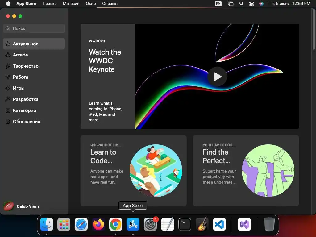Click the ИЗБРАННОЕ ПР... card label
The width and height of the screenshot is (316, 237).
click(106, 145)
